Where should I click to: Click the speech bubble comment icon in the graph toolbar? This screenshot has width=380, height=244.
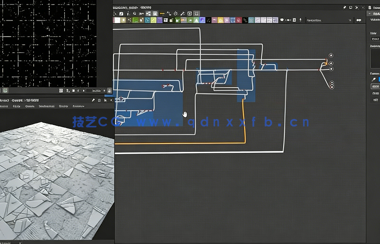coord(282,20)
